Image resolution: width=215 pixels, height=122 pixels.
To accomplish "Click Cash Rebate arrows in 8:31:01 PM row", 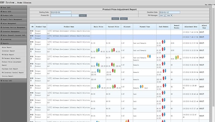I will [x=164, y=78].
